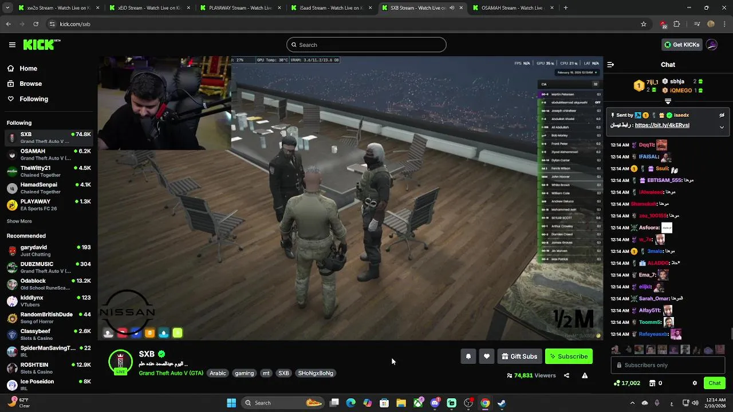Open File Explorer from the taskbar
This screenshot has height=412, width=733.
click(401, 403)
